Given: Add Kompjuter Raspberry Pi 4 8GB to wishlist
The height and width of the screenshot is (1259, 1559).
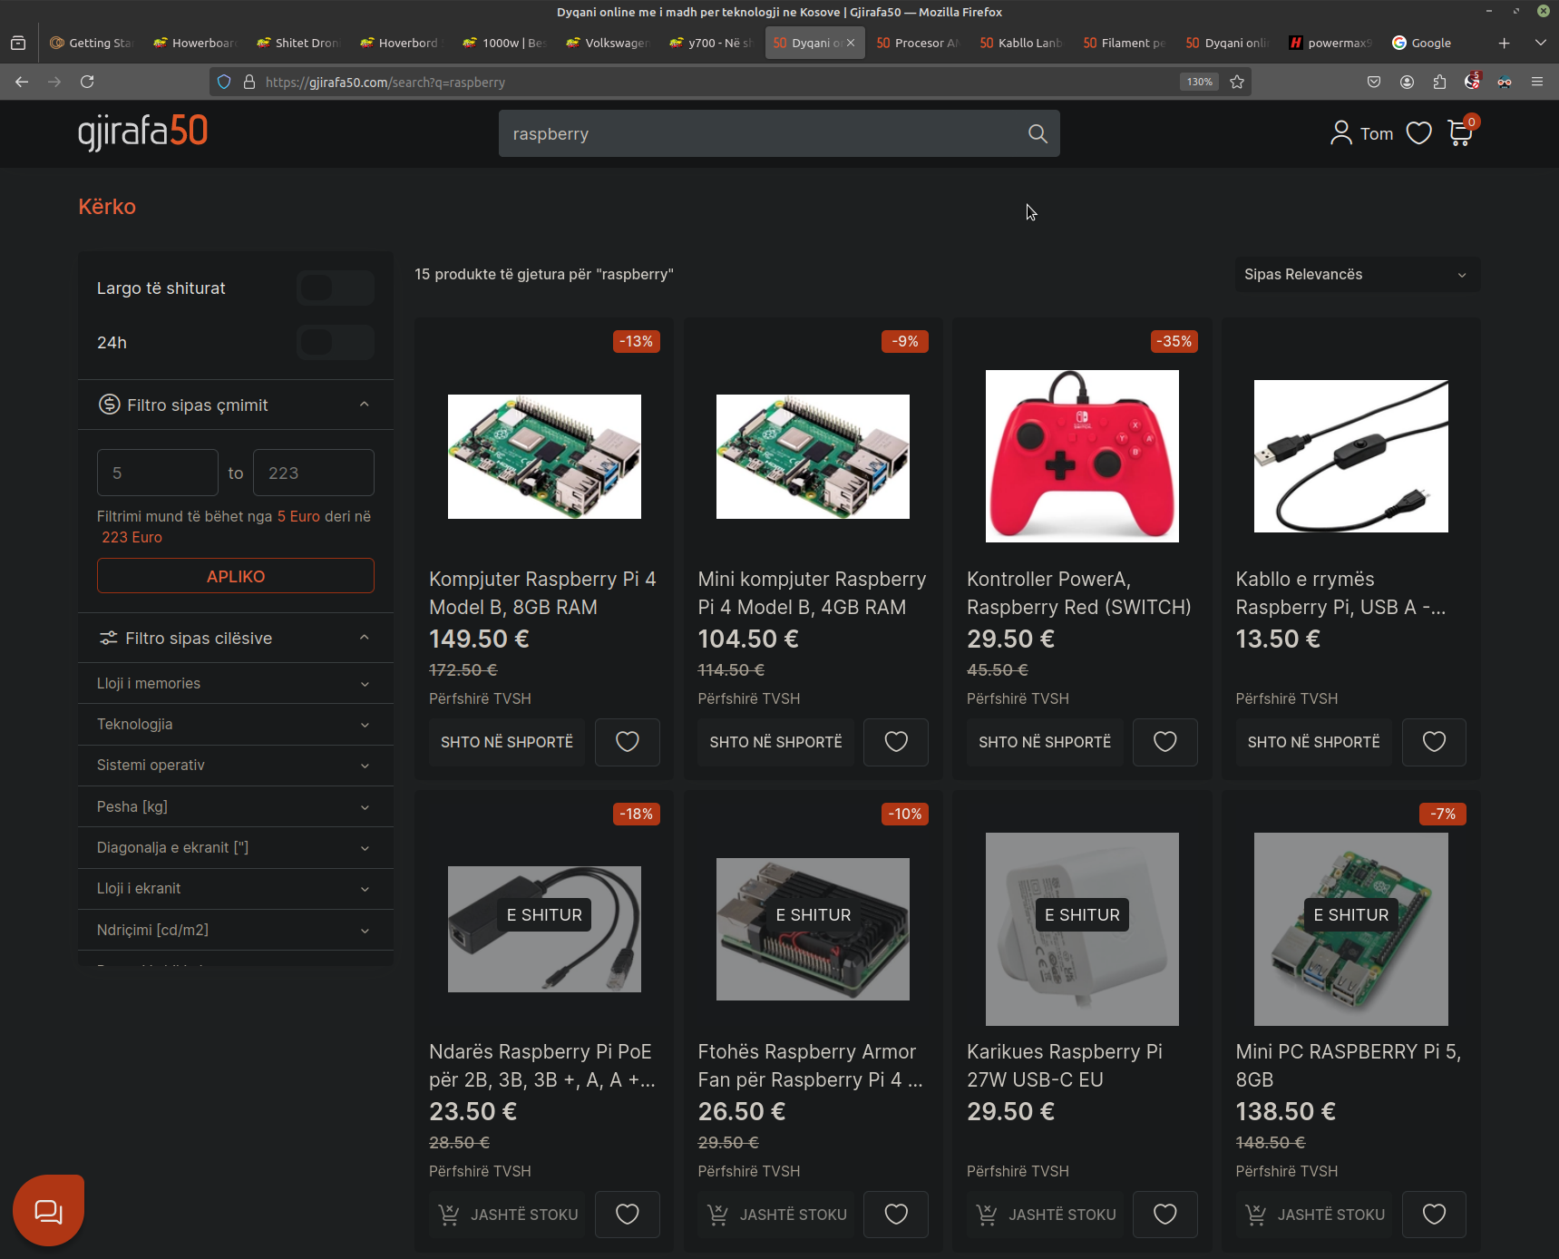Looking at the screenshot, I should [x=628, y=742].
